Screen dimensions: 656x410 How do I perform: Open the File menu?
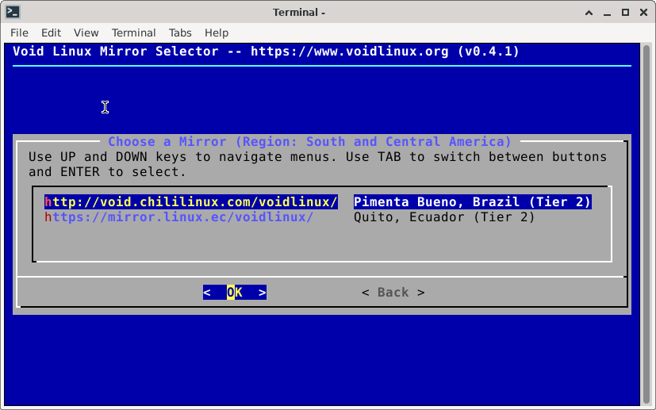[x=19, y=33]
